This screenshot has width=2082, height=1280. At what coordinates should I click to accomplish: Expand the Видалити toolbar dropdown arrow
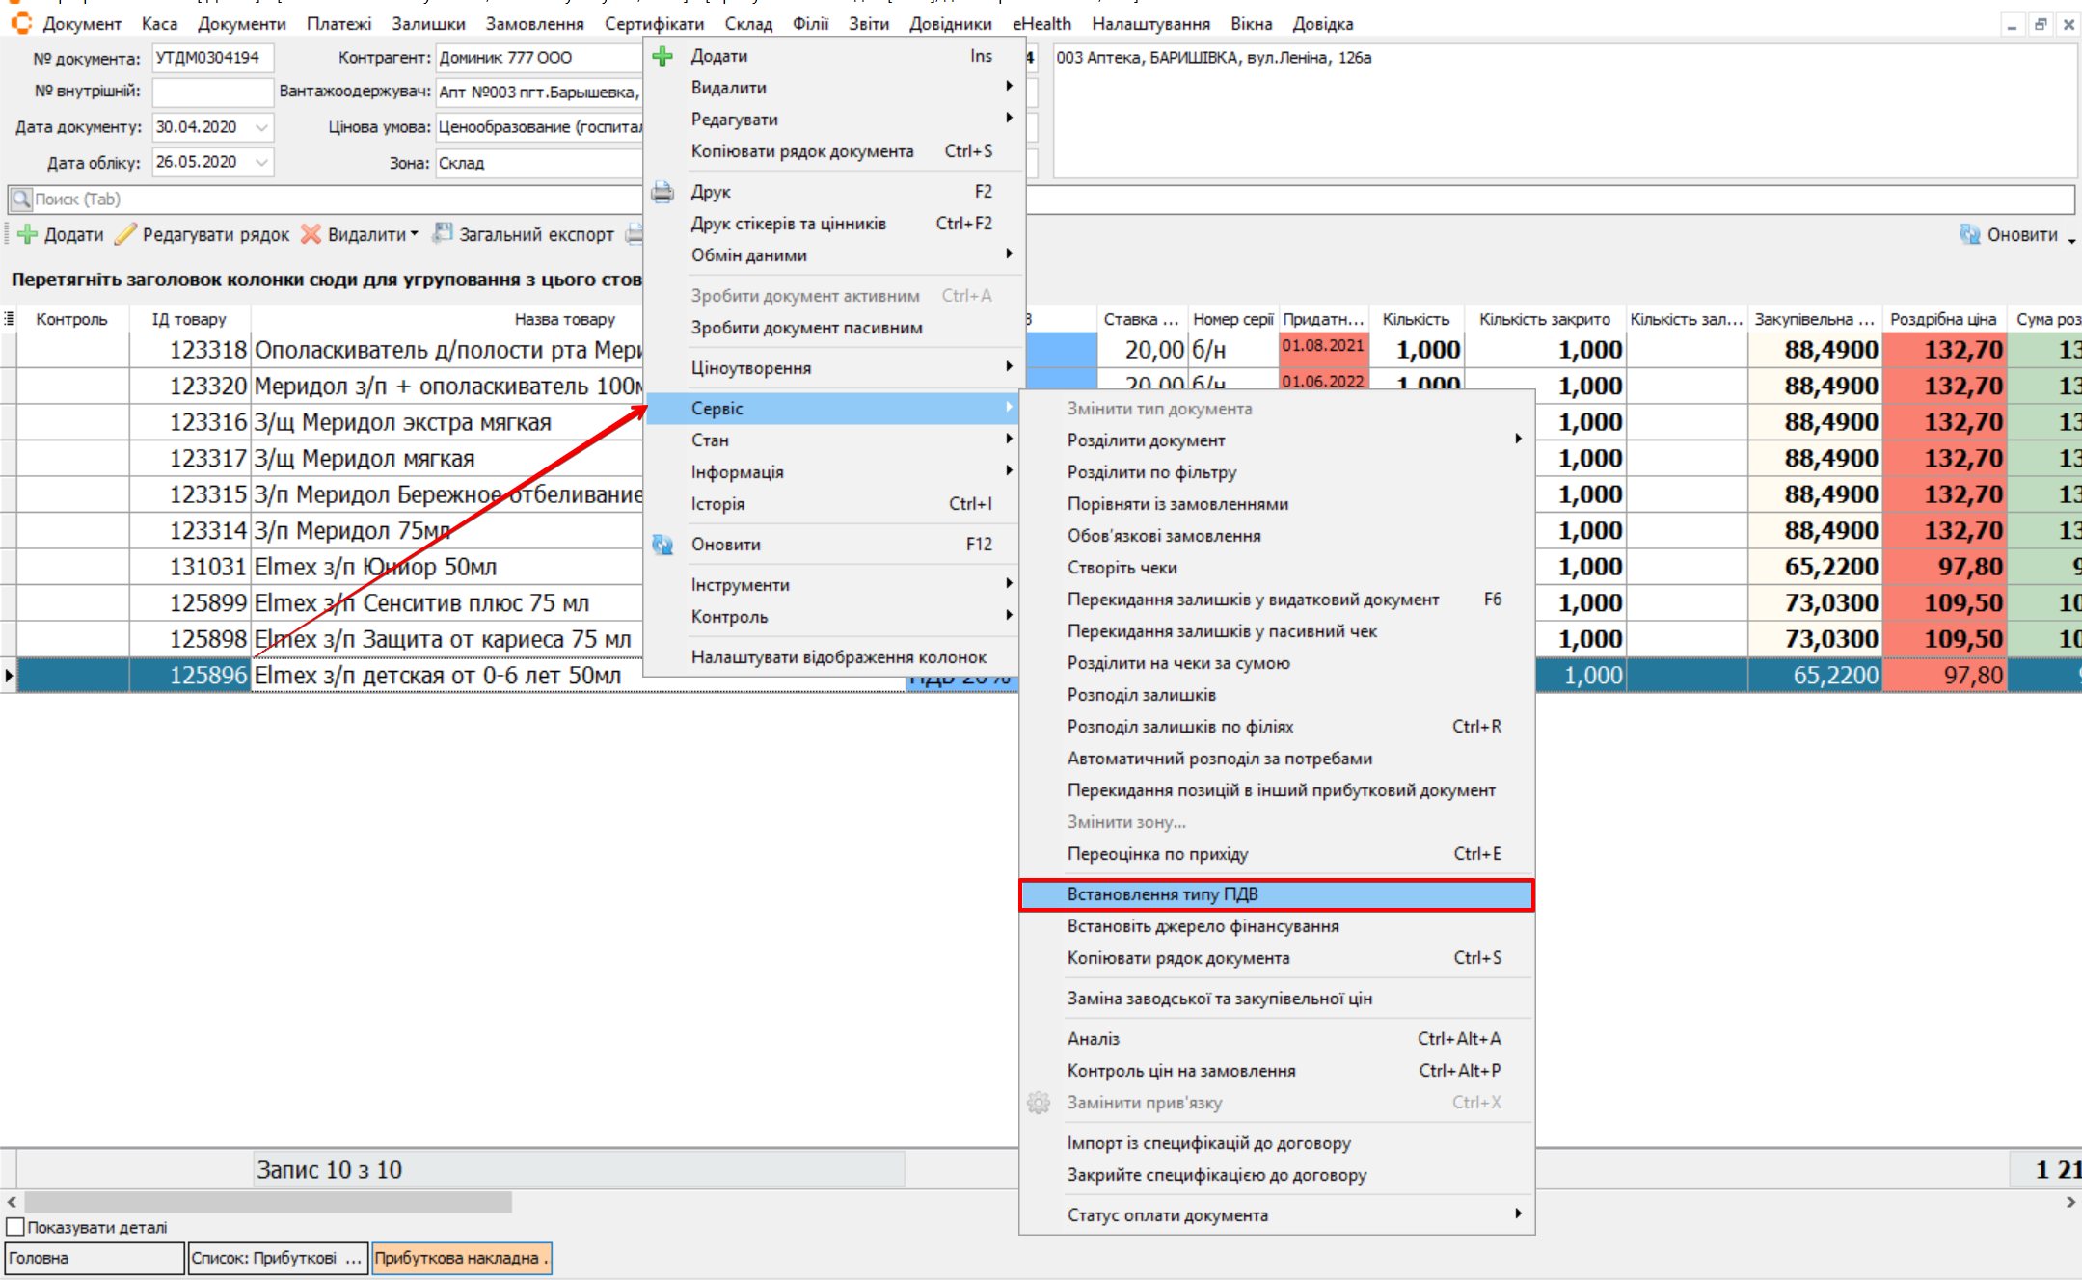pyautogui.click(x=415, y=234)
